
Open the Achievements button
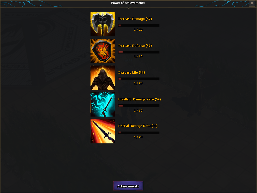[x=128, y=186]
